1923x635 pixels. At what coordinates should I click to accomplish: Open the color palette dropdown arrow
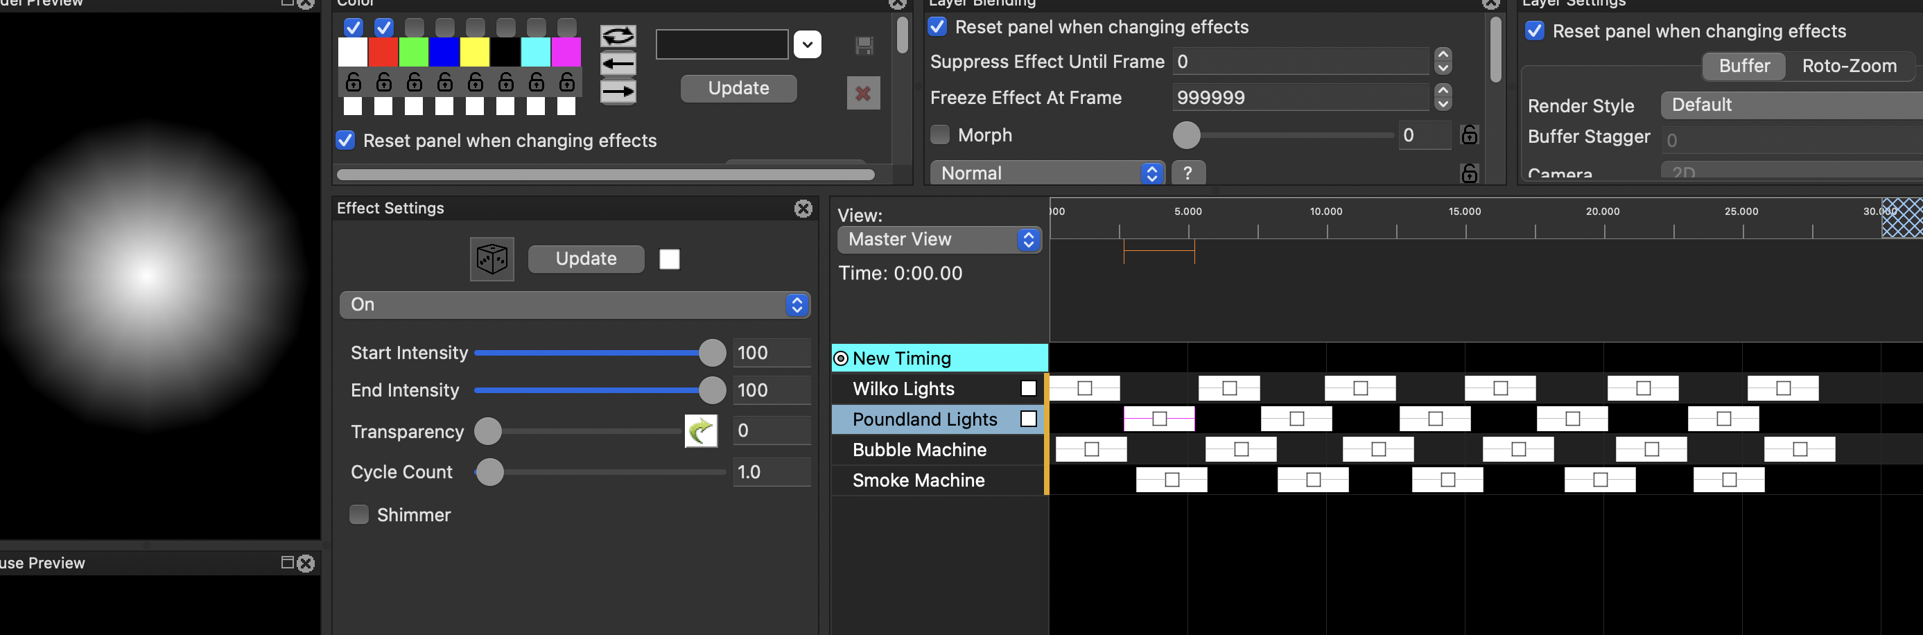[x=808, y=44]
